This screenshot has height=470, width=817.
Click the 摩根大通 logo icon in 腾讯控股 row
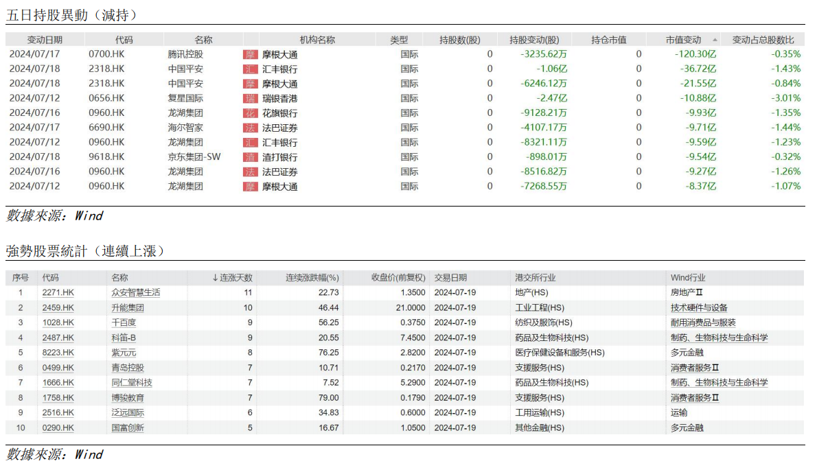tap(251, 55)
